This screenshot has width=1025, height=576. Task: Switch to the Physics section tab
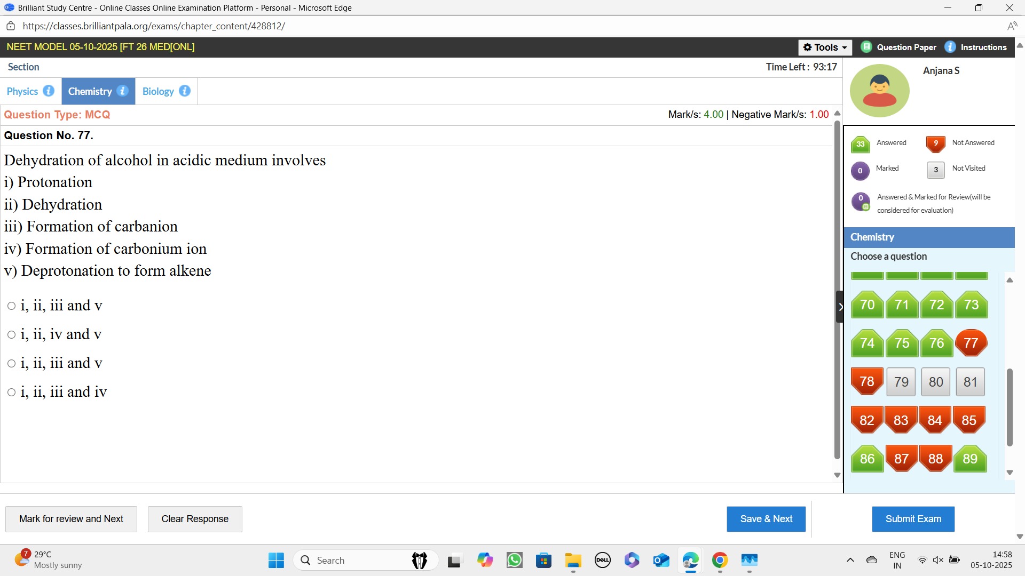(x=22, y=91)
